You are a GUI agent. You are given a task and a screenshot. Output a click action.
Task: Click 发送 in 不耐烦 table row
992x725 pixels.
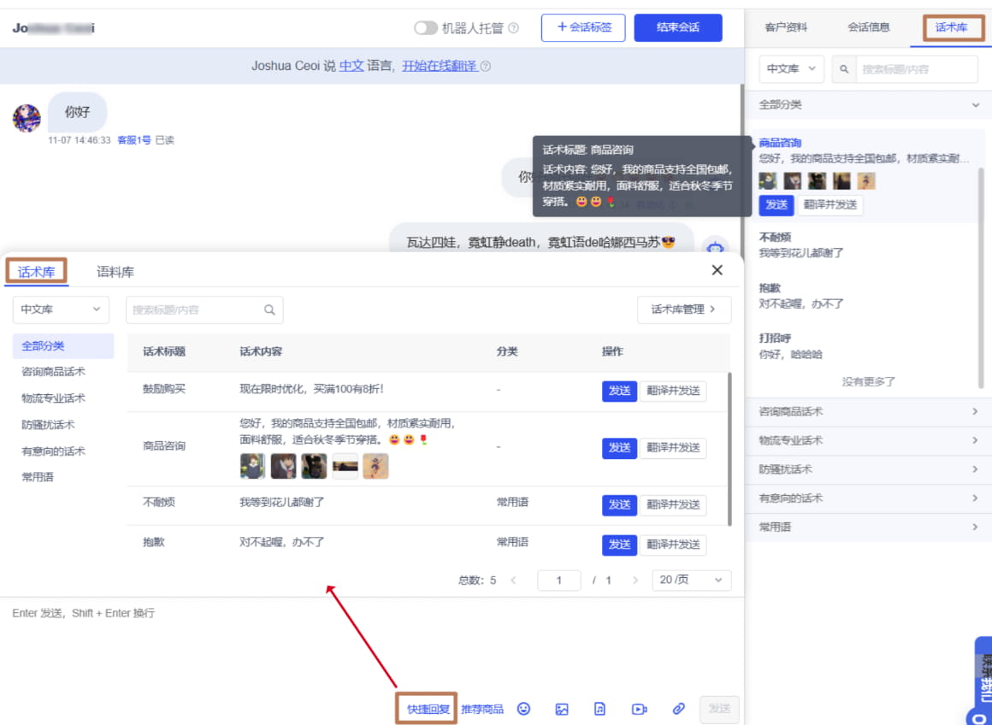pyautogui.click(x=619, y=504)
